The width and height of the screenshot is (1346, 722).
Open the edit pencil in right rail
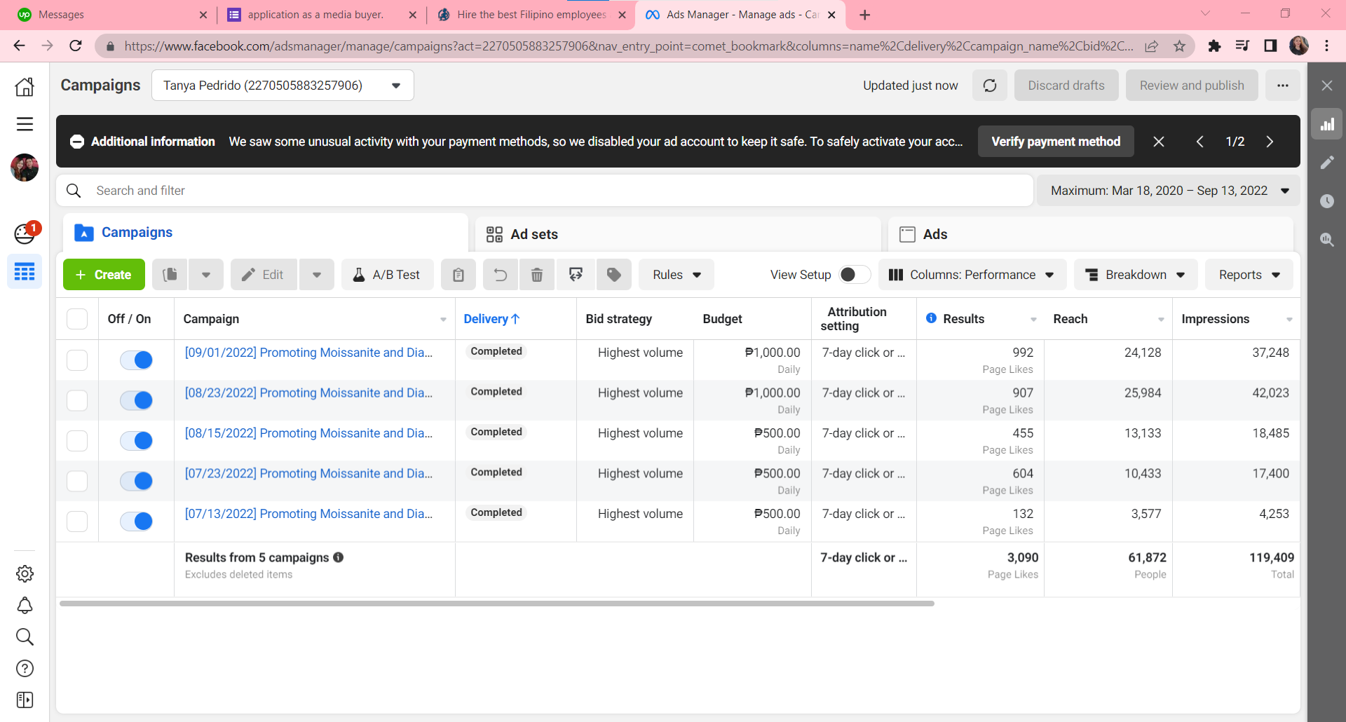pyautogui.click(x=1327, y=163)
